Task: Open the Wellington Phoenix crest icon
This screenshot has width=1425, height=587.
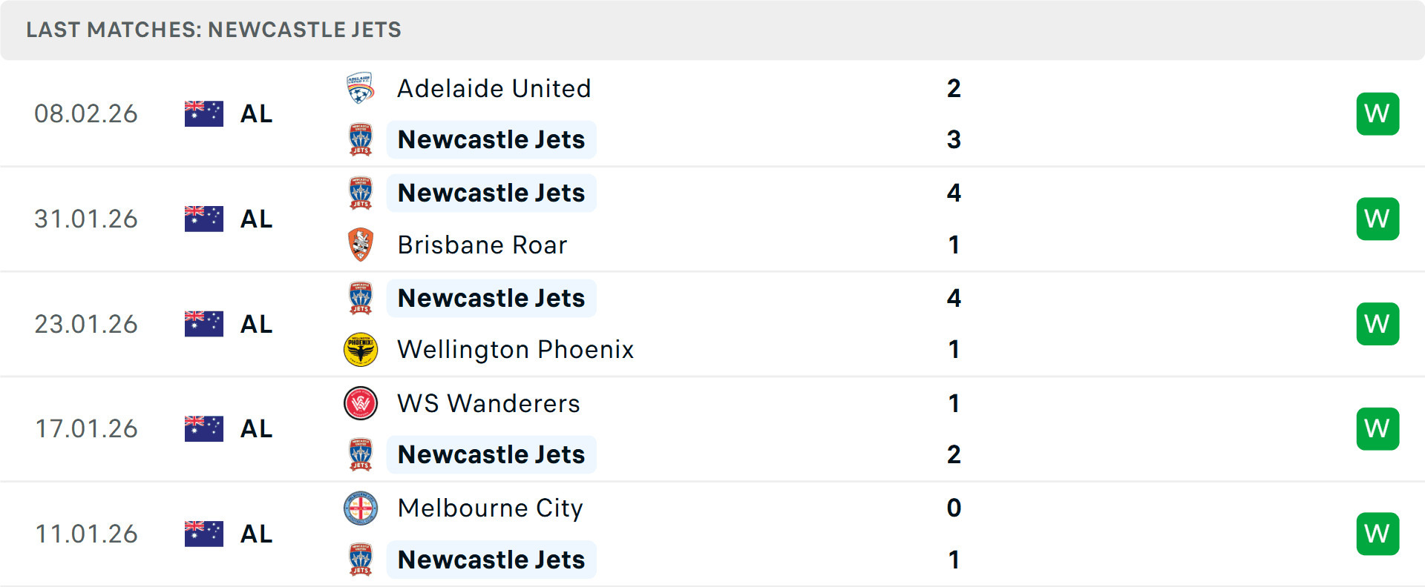Action: click(x=361, y=349)
